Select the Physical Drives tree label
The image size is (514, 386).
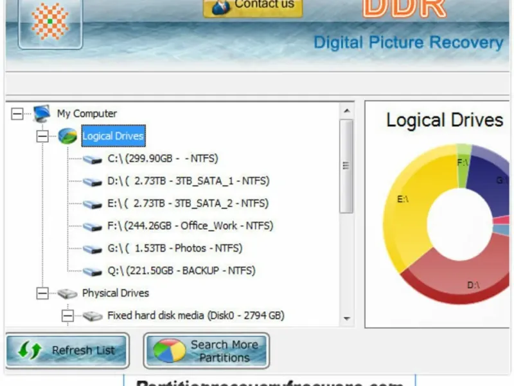(x=116, y=293)
